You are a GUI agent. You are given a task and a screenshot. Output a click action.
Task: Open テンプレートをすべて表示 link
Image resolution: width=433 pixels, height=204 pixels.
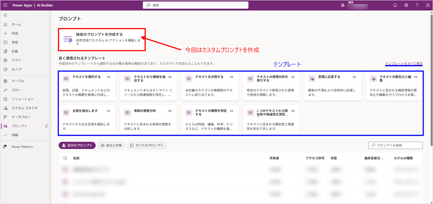click(x=404, y=63)
